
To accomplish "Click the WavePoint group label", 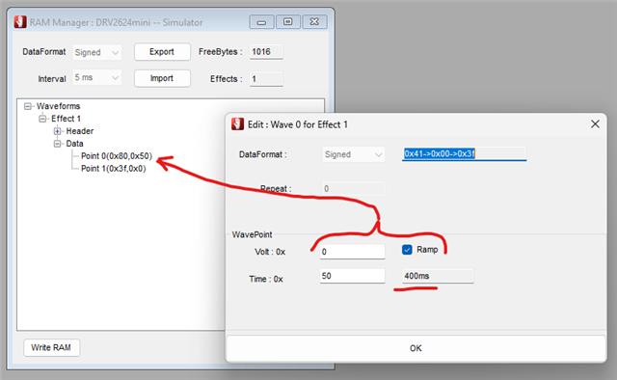I will [x=252, y=234].
